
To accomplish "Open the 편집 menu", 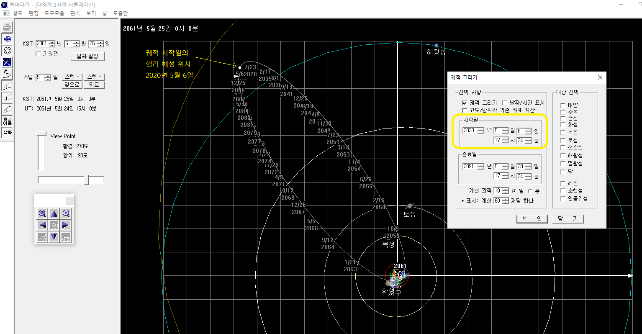I will coord(33,13).
